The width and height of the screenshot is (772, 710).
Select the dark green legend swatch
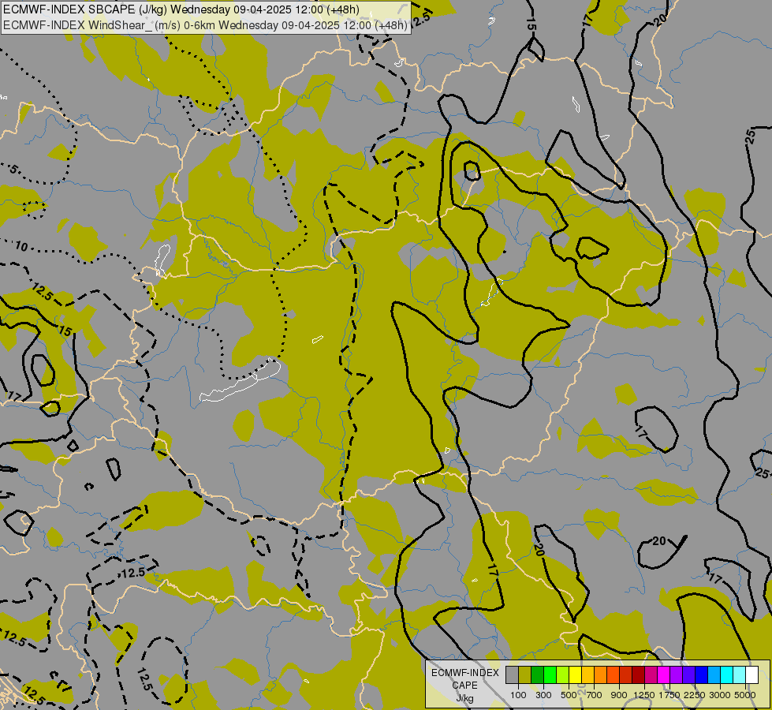[538, 675]
